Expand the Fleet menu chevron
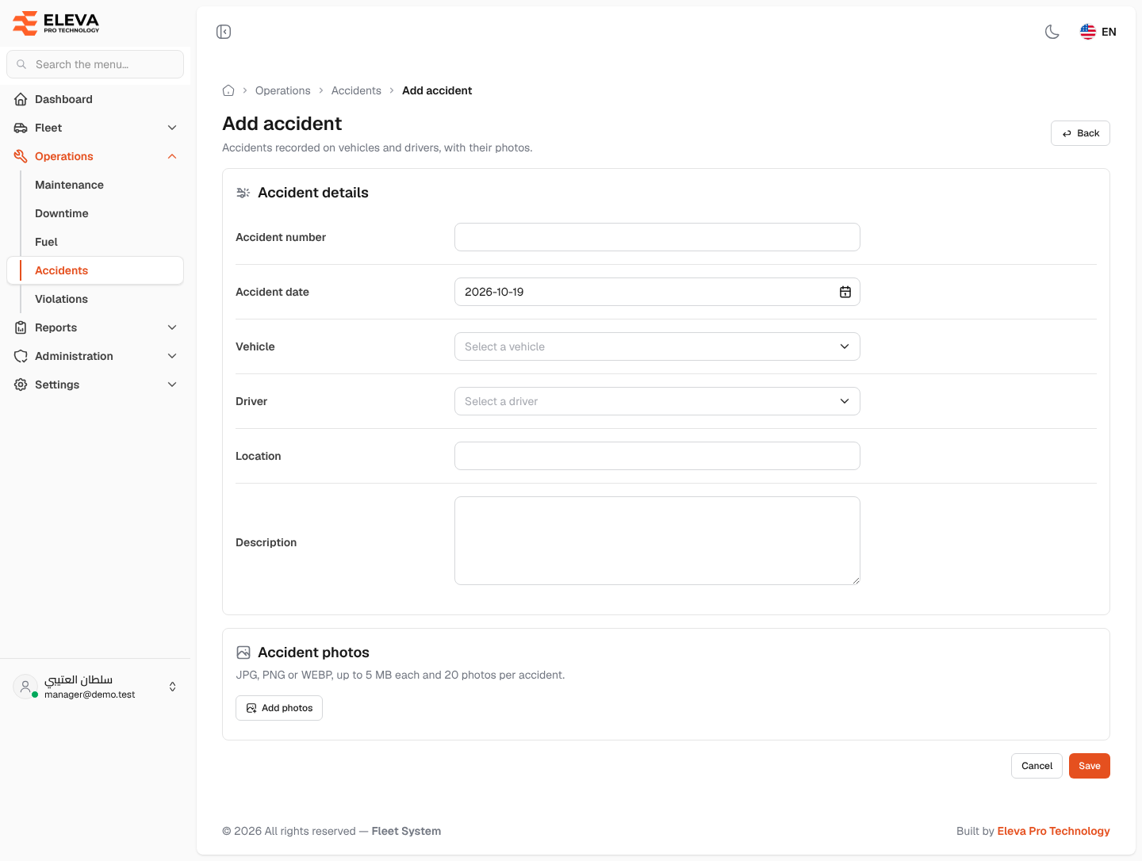Viewport: 1142px width, 861px height. point(172,128)
